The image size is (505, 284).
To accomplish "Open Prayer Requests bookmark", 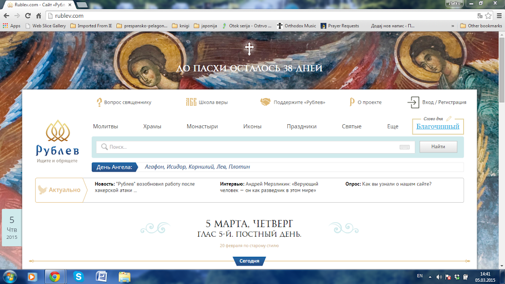I will pos(340,26).
